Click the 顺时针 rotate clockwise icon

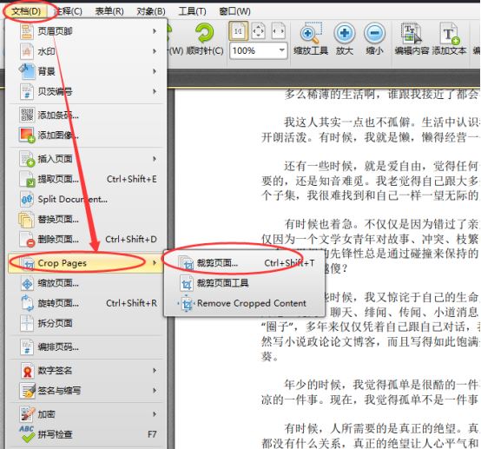(205, 33)
